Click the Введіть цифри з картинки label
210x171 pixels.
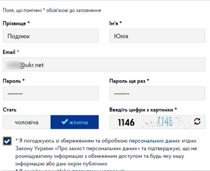(x=143, y=110)
